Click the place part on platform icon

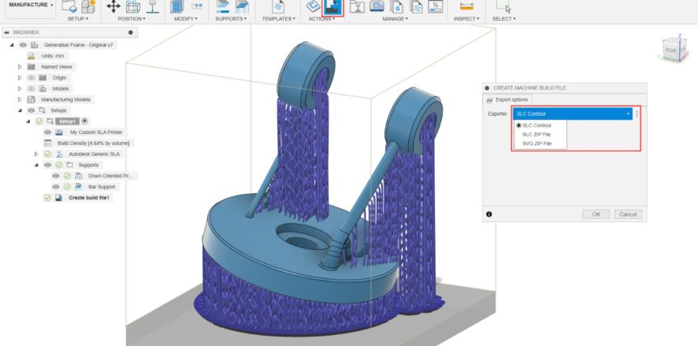click(153, 6)
